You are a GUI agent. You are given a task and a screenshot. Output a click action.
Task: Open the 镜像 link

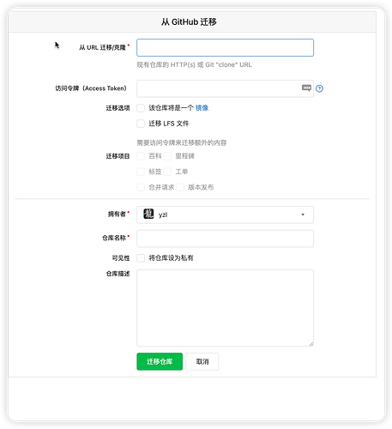coord(202,108)
